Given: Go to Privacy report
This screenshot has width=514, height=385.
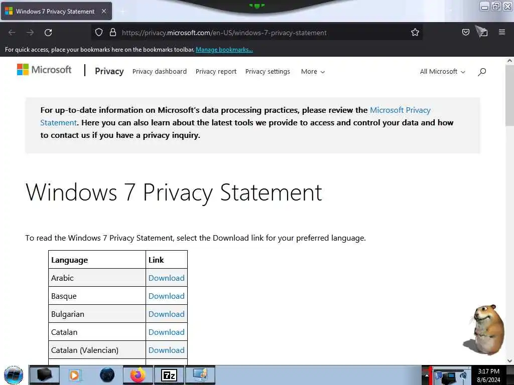Looking at the screenshot, I should point(216,71).
